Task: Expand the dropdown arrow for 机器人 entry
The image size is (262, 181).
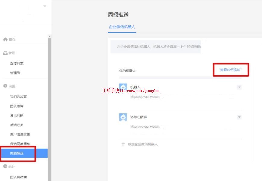Action: point(239,87)
